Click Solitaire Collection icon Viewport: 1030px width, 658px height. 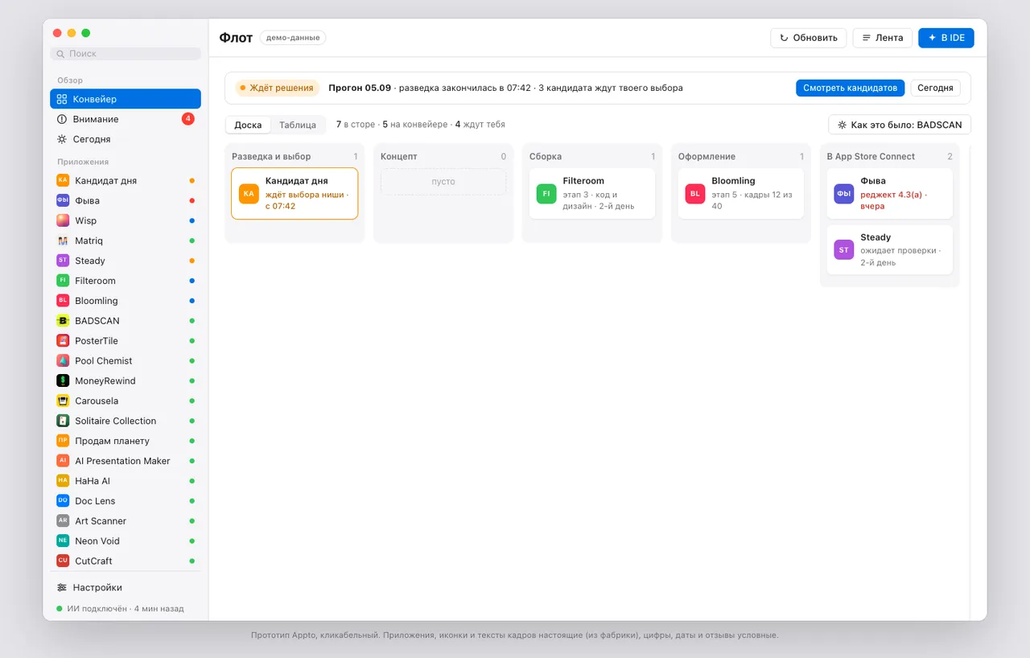tap(63, 421)
